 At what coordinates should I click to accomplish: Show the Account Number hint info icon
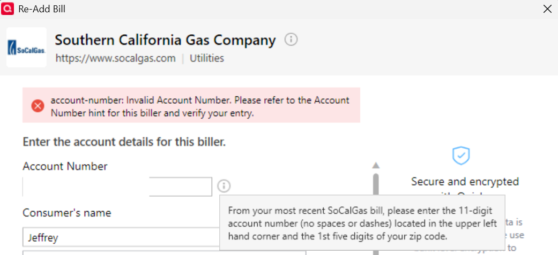point(224,186)
